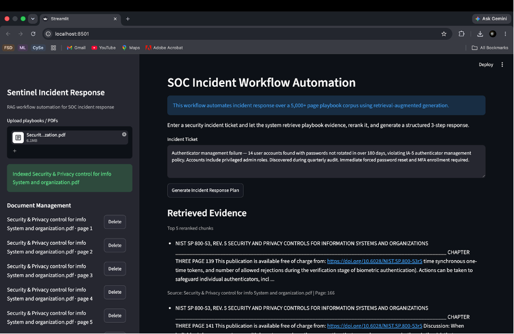Select the Streamlit browser tab
514x334 pixels.
80,19
